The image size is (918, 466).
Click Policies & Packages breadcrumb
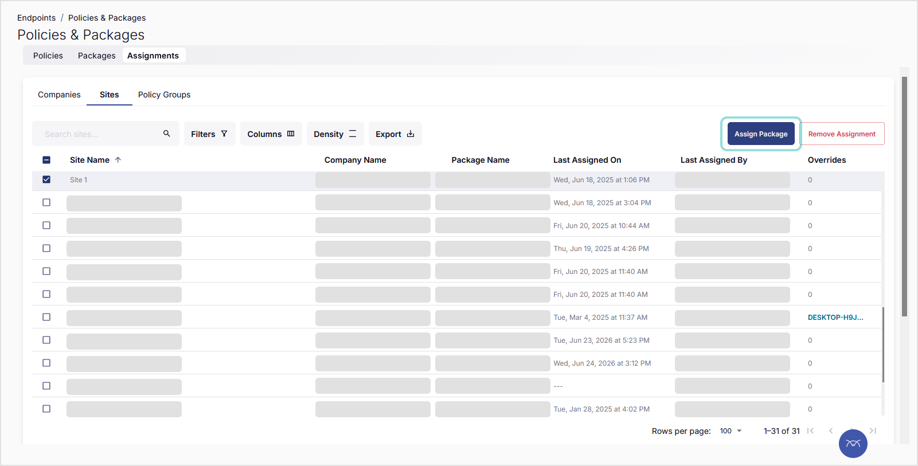pos(107,18)
